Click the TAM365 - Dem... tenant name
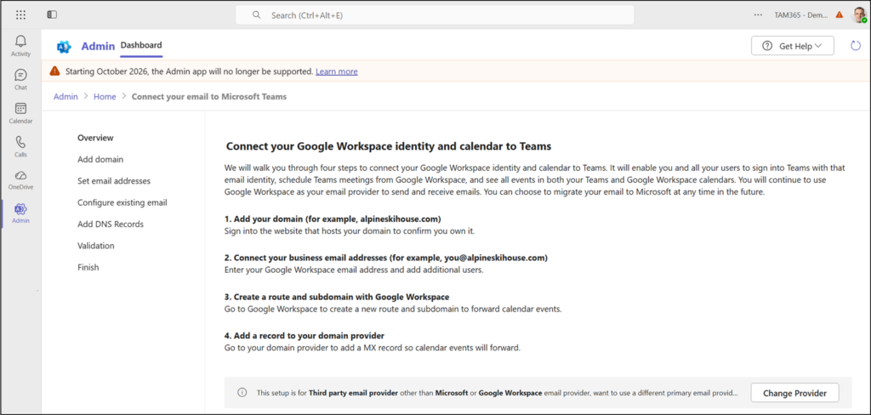The image size is (871, 415). [801, 15]
